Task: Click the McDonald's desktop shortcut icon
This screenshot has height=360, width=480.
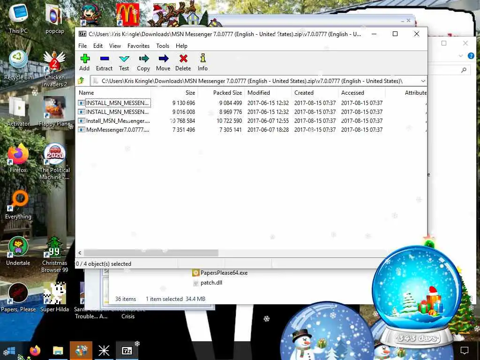Action: click(x=127, y=14)
